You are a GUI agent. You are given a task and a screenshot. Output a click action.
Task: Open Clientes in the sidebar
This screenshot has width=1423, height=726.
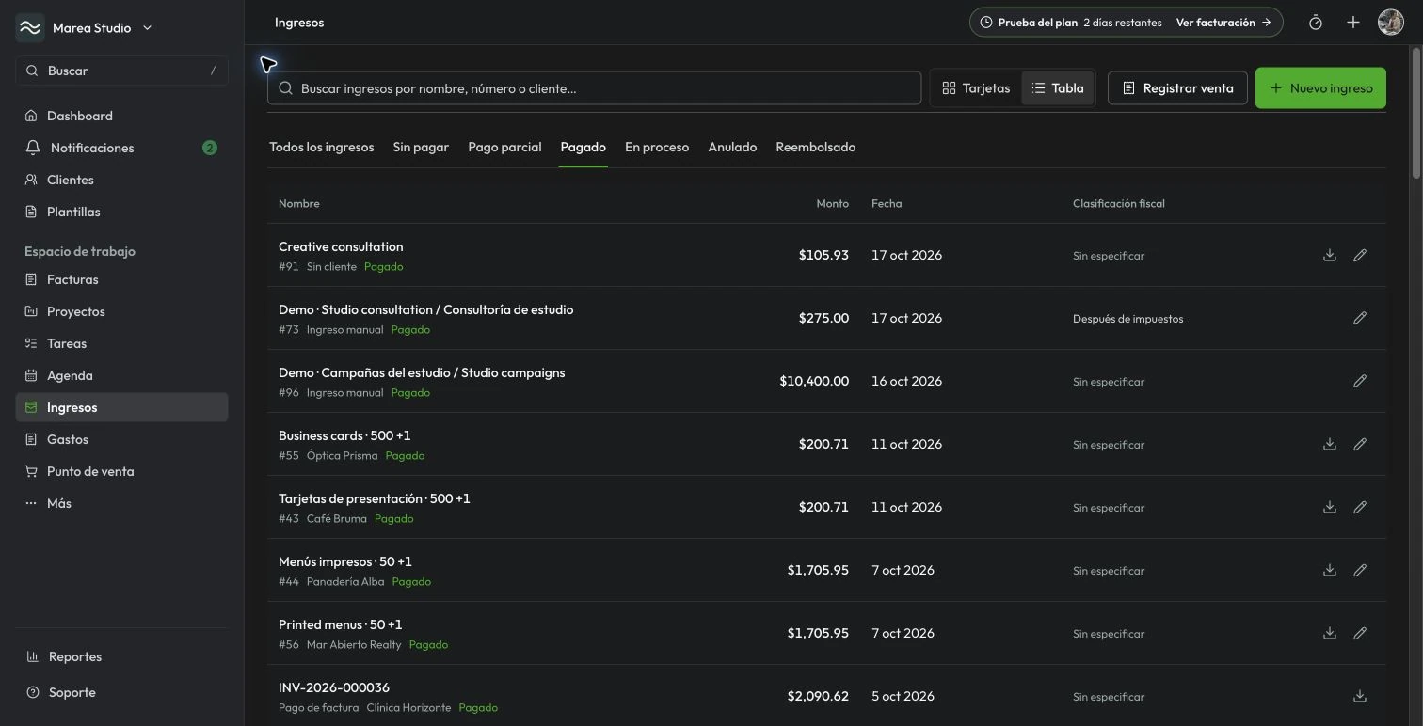click(x=121, y=180)
